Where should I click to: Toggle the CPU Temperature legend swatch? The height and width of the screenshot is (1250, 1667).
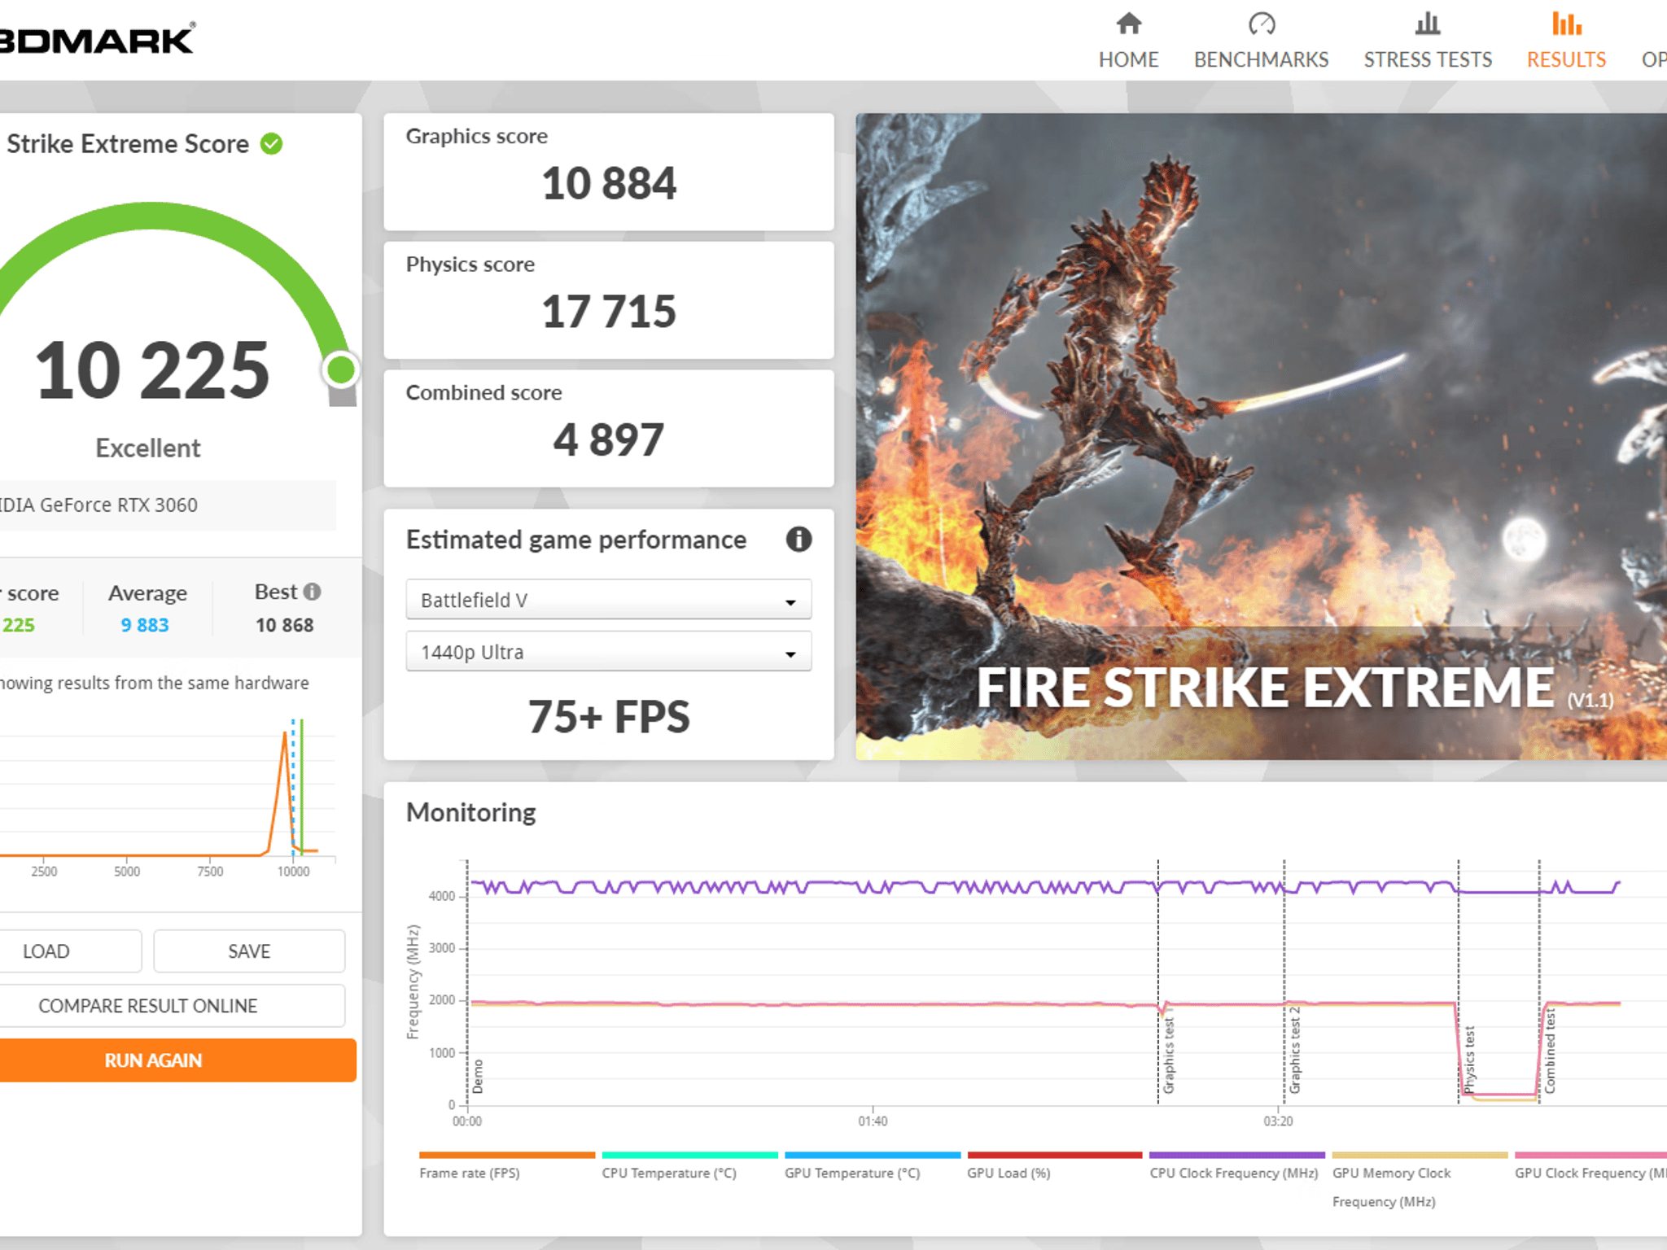(x=689, y=1155)
